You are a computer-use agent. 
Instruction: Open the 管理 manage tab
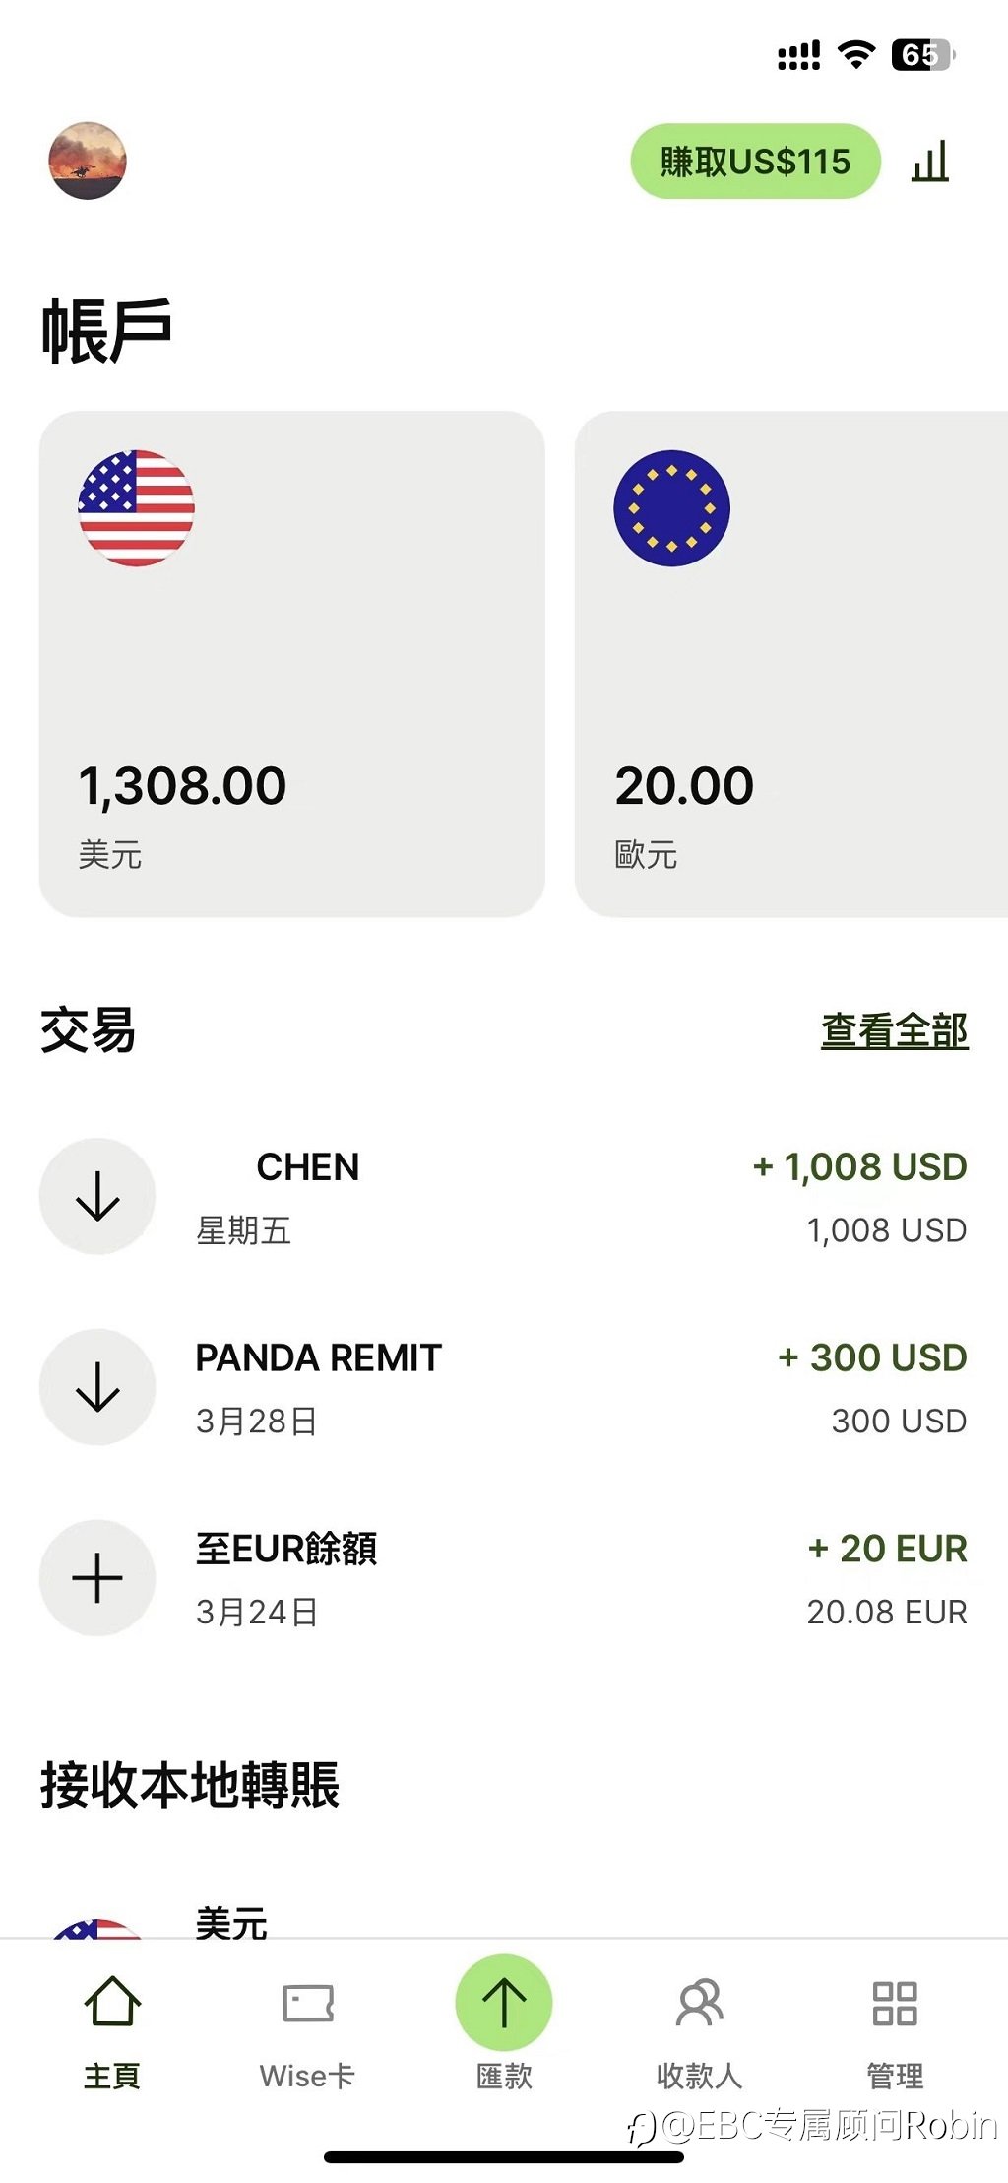click(x=895, y=2031)
